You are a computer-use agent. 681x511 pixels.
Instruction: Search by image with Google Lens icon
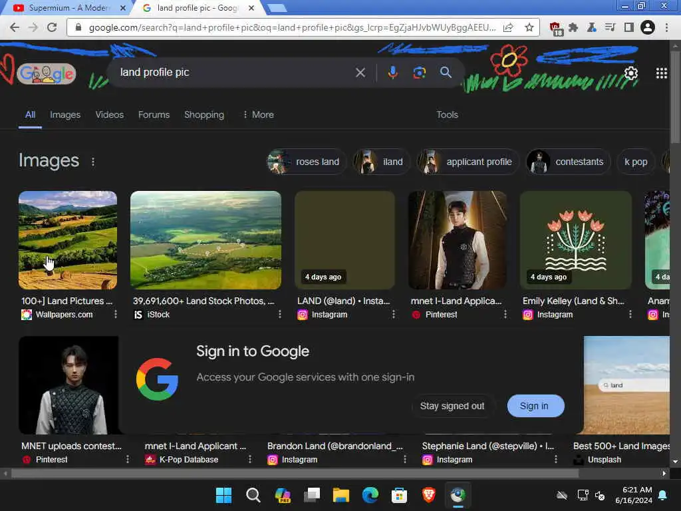[x=419, y=73]
